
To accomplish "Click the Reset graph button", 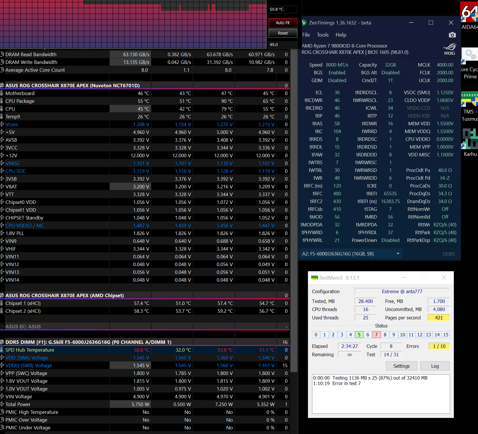I will coord(283,33).
